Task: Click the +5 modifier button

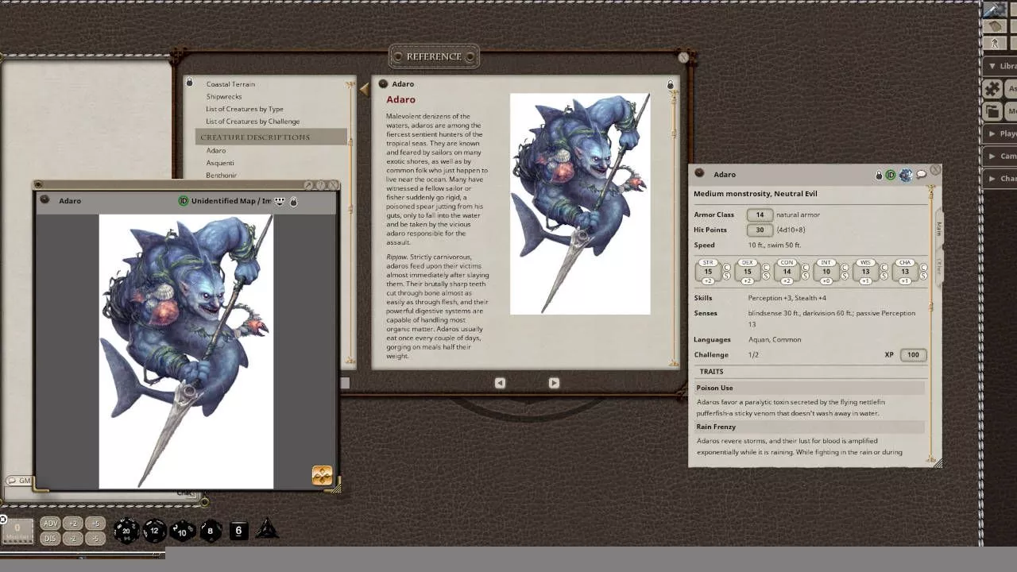Action: point(95,524)
